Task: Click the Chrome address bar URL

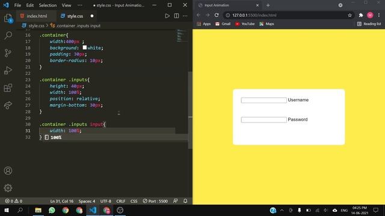Action: click(x=254, y=15)
